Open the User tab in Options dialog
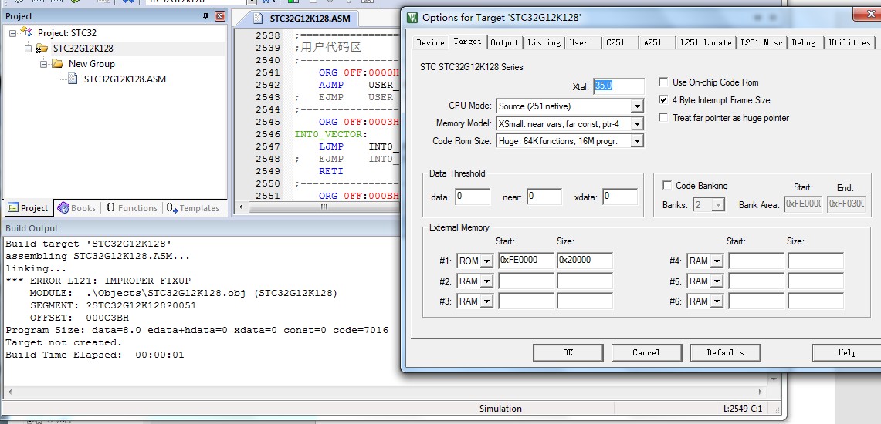This screenshot has width=881, height=424. click(579, 42)
